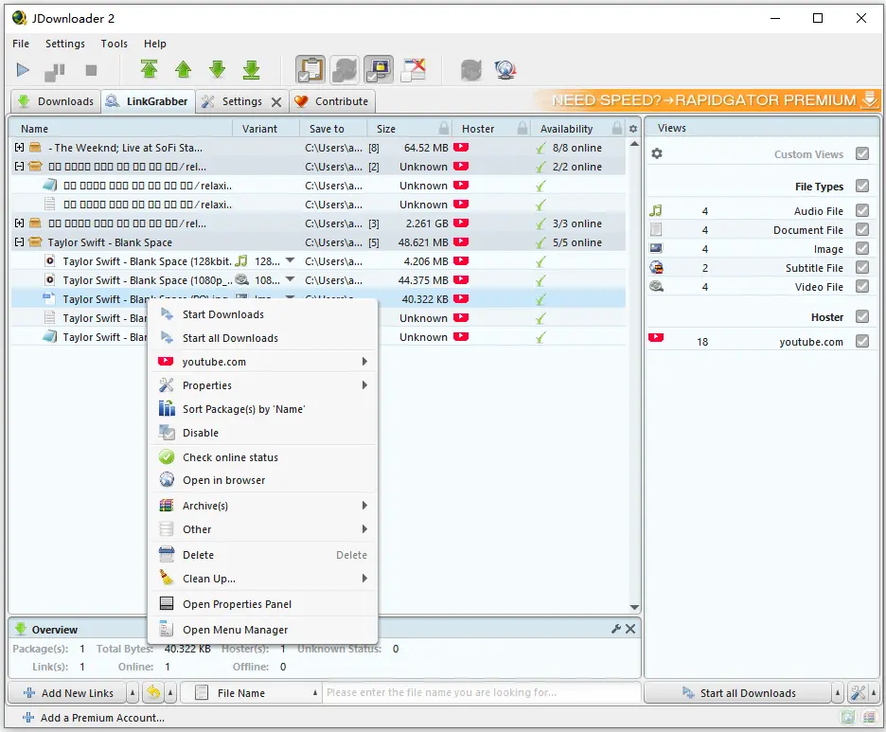Click the Availability column lock icon
The height and width of the screenshot is (732, 886).
[617, 128]
